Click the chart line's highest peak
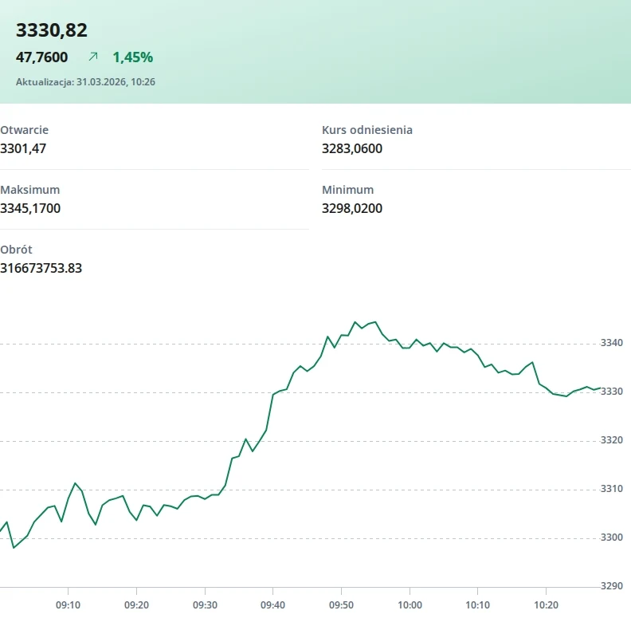The height and width of the screenshot is (630, 631). [375, 321]
